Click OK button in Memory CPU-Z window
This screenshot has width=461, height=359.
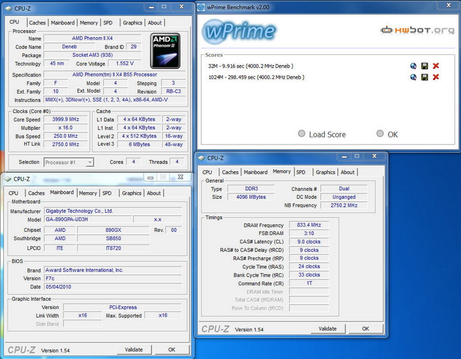coord(366,328)
